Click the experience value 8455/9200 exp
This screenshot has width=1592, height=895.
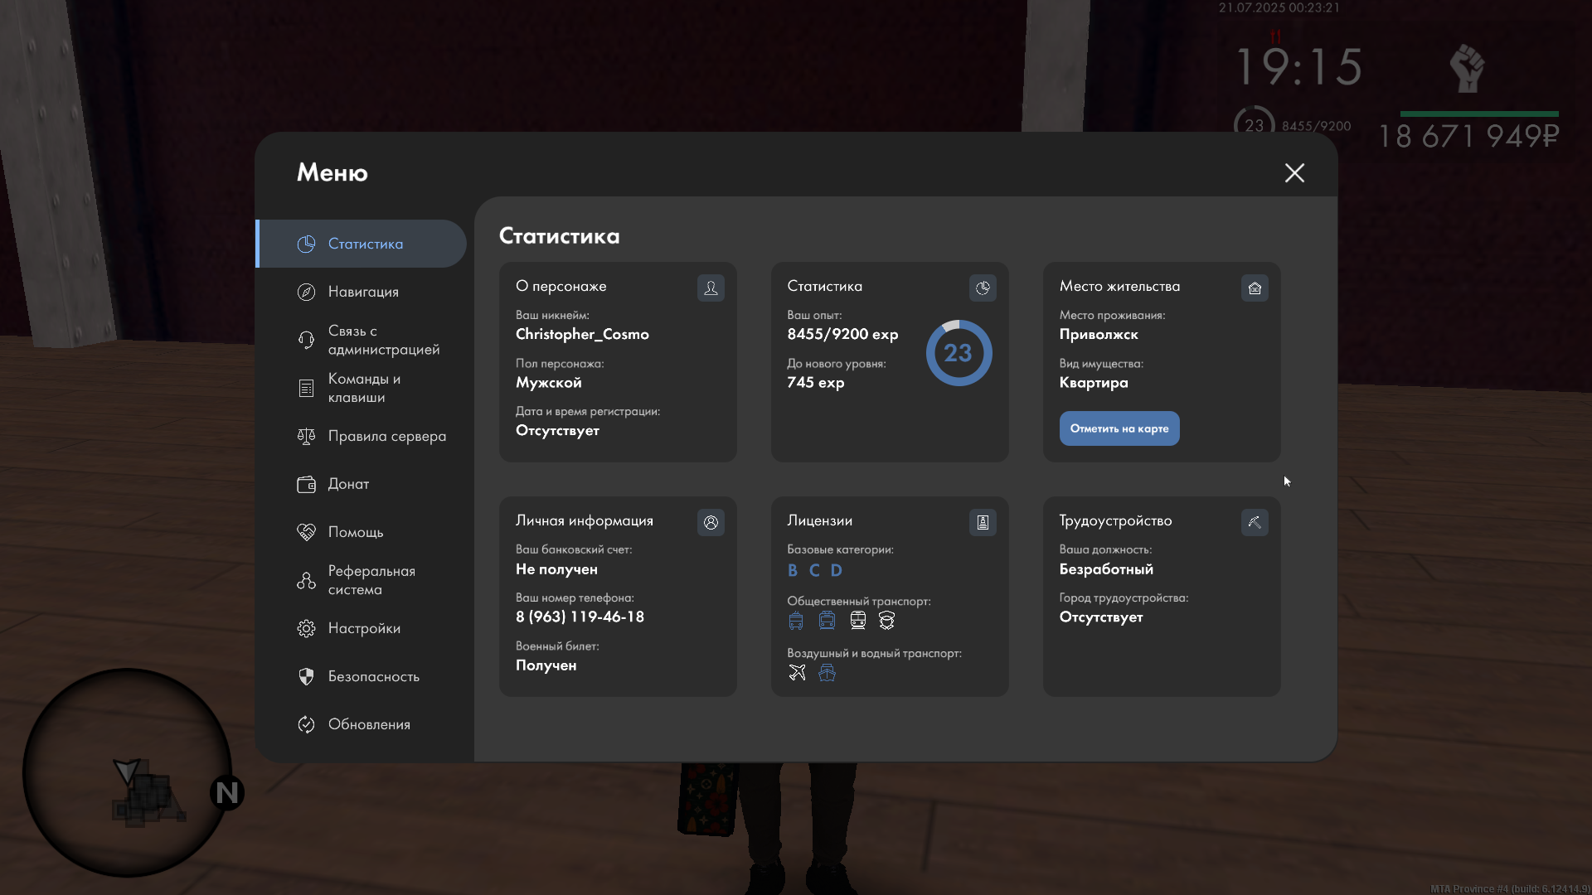(x=842, y=334)
